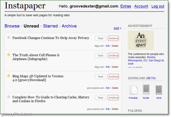
Task: Download the ePub format icon
Action: click(x=159, y=90)
